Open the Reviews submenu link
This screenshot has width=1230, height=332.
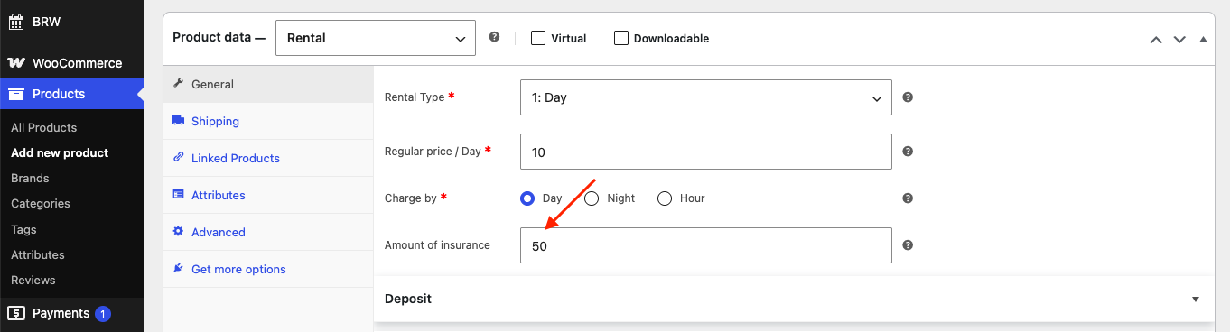pyautogui.click(x=33, y=280)
